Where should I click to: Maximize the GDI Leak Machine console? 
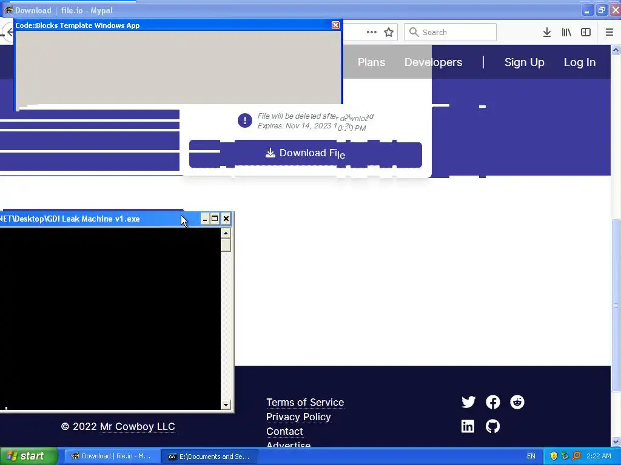coord(215,219)
